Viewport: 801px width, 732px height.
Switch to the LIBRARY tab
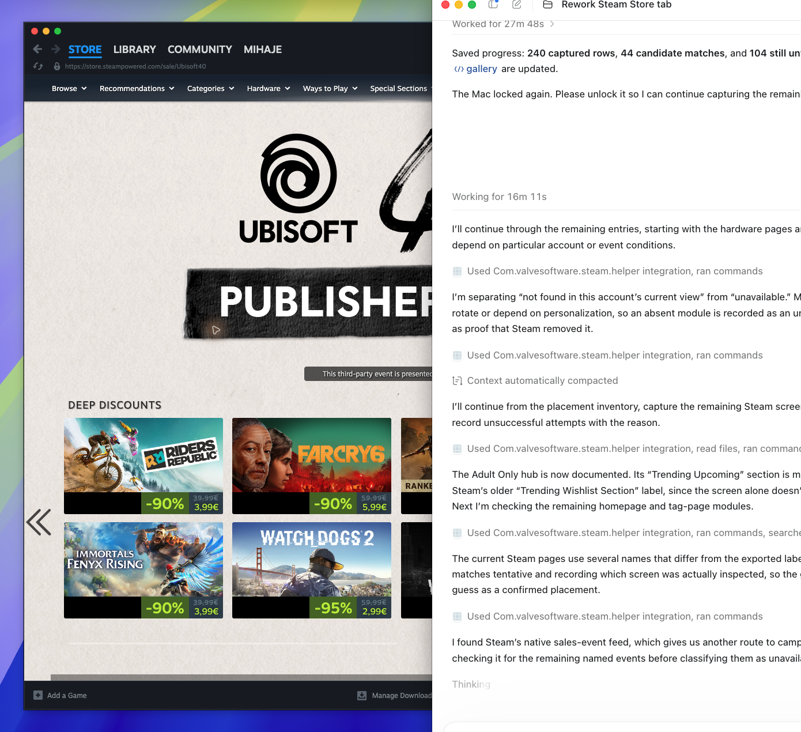tap(134, 50)
